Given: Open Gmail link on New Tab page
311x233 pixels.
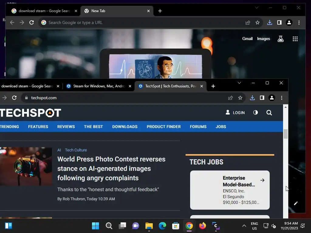Looking at the screenshot, I should point(247,39).
